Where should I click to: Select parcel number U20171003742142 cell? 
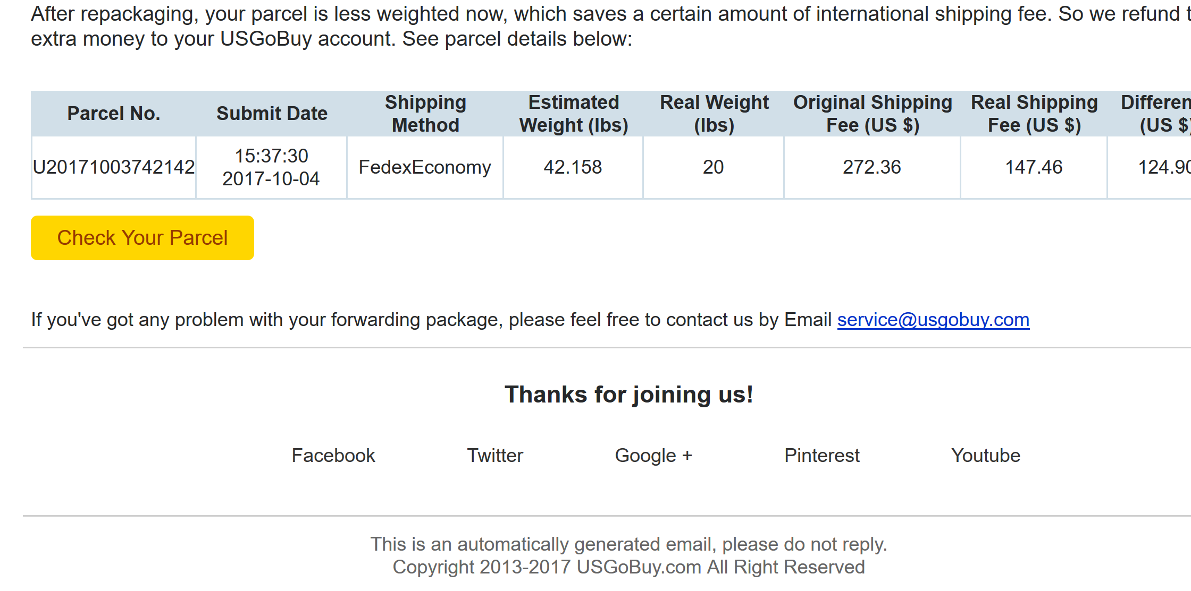(x=114, y=167)
